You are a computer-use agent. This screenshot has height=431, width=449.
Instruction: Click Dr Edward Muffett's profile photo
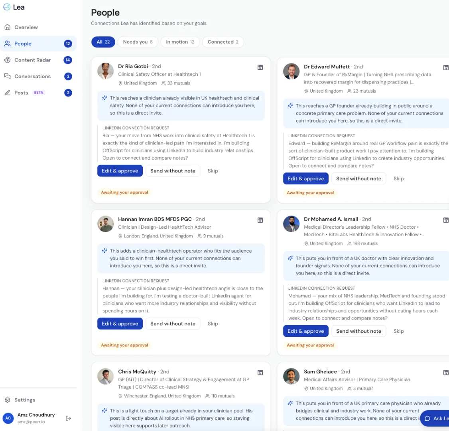(291, 71)
